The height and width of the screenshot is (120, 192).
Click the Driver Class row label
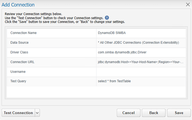click(x=19, y=52)
